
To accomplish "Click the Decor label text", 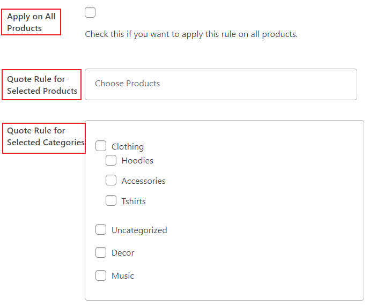I will 123,253.
